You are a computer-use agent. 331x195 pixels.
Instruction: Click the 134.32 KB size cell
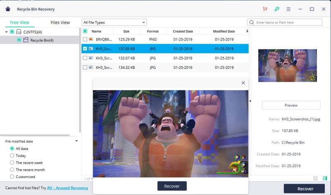click(127, 67)
